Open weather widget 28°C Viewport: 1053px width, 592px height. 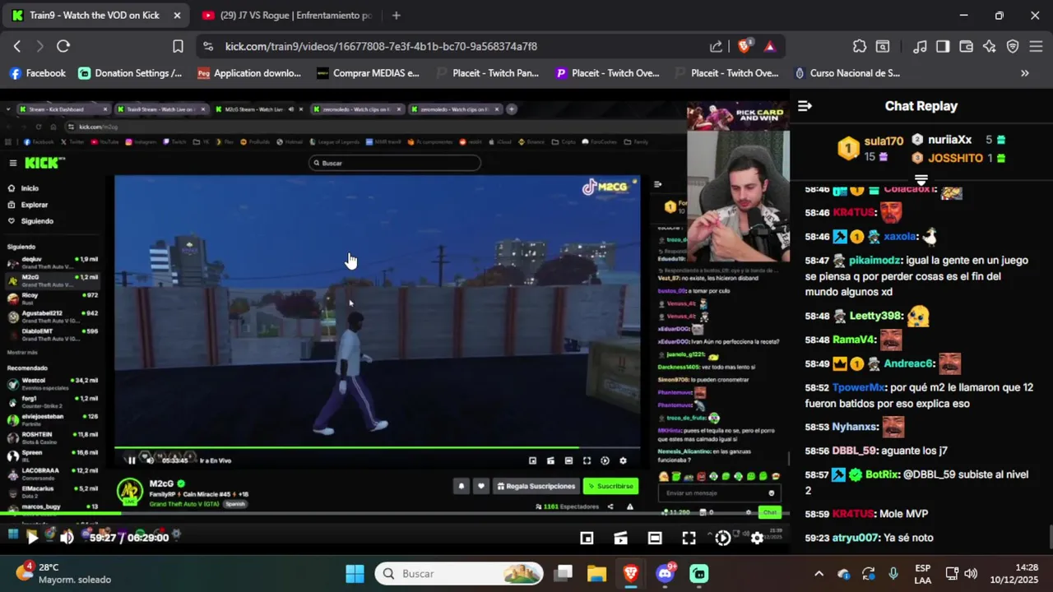click(62, 573)
